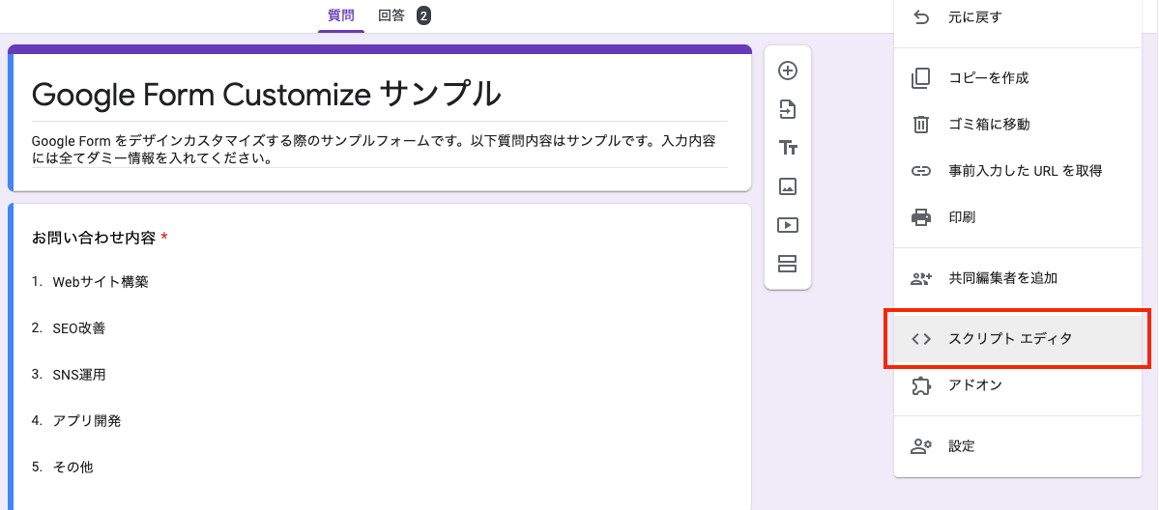Select ゴミ箱に移動 in the menu

tap(1017, 125)
